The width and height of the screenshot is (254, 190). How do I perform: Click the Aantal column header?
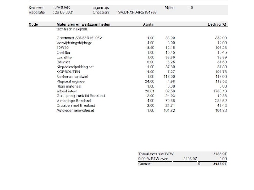(x=149, y=24)
